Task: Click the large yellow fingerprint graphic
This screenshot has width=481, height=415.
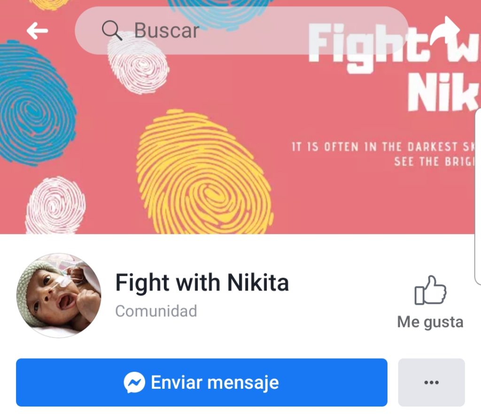Action: click(205, 172)
